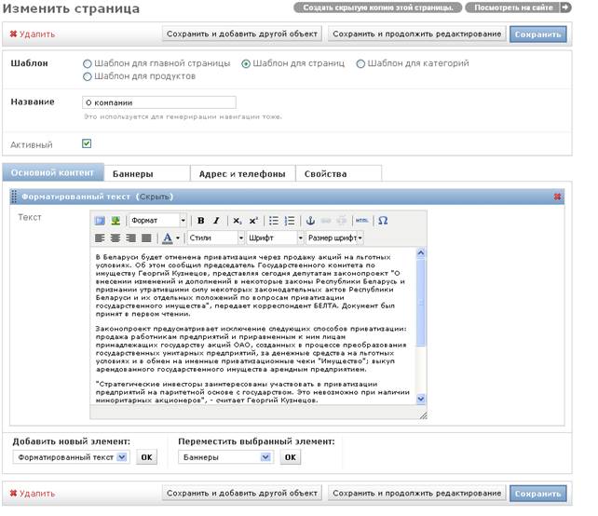The image size is (598, 516).
Task: Select the 'Шаблон для главной страницы' radio button
Action: coord(88,63)
